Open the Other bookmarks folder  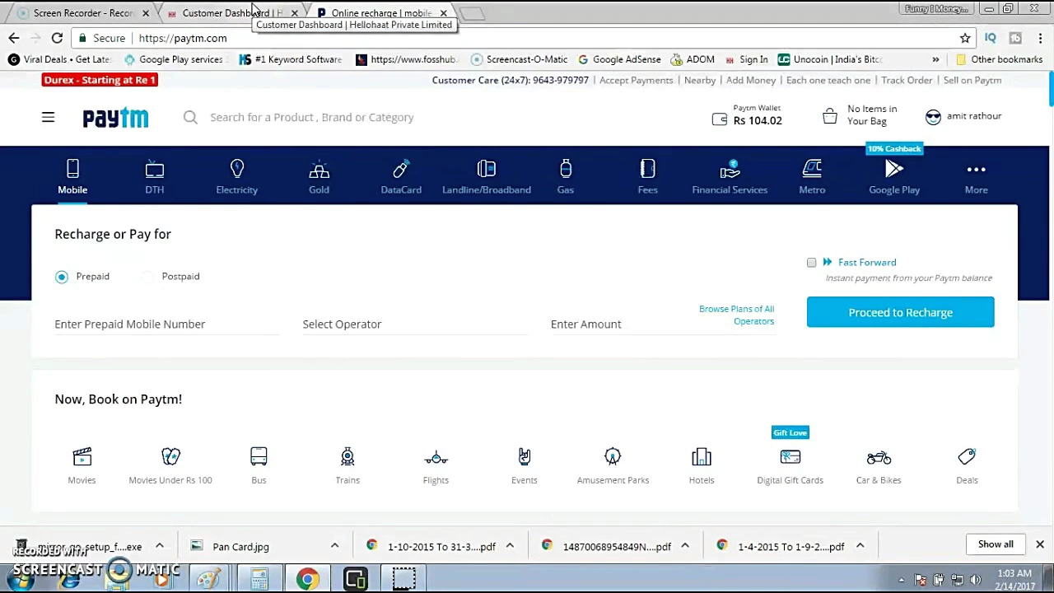click(x=999, y=59)
